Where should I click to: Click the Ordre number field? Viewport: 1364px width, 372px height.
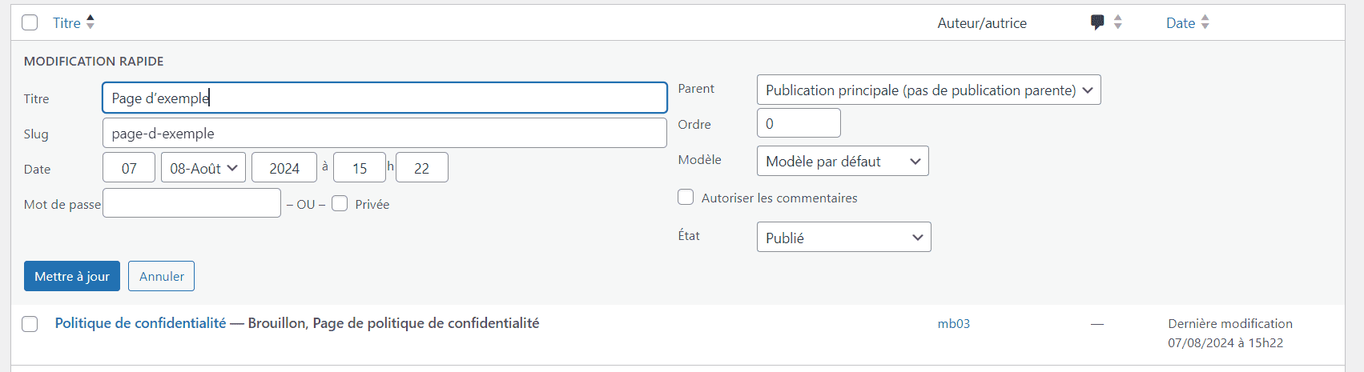[799, 123]
